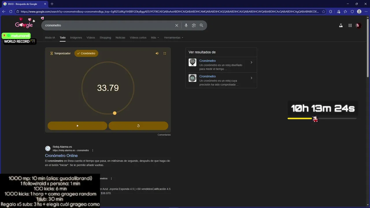Open browser extensions puzzle icon
This screenshot has height=208, width=370.
pyautogui.click(x=331, y=12)
